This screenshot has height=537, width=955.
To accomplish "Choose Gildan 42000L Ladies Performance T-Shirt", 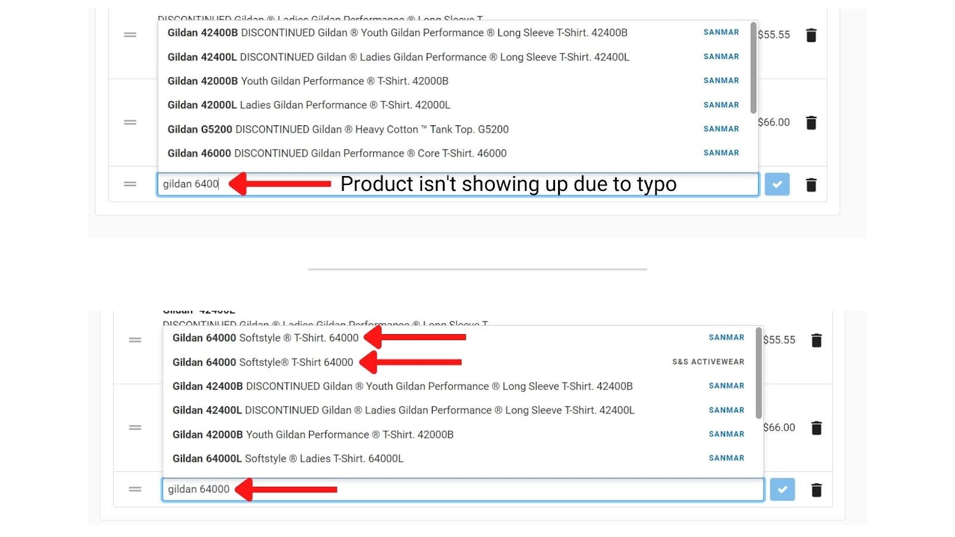I will [458, 105].
